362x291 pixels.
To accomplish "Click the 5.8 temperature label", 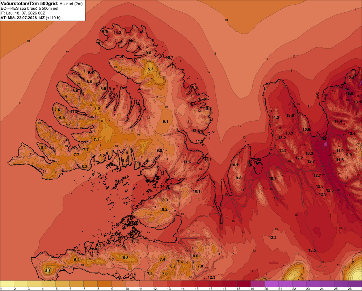I will pos(126,258).
